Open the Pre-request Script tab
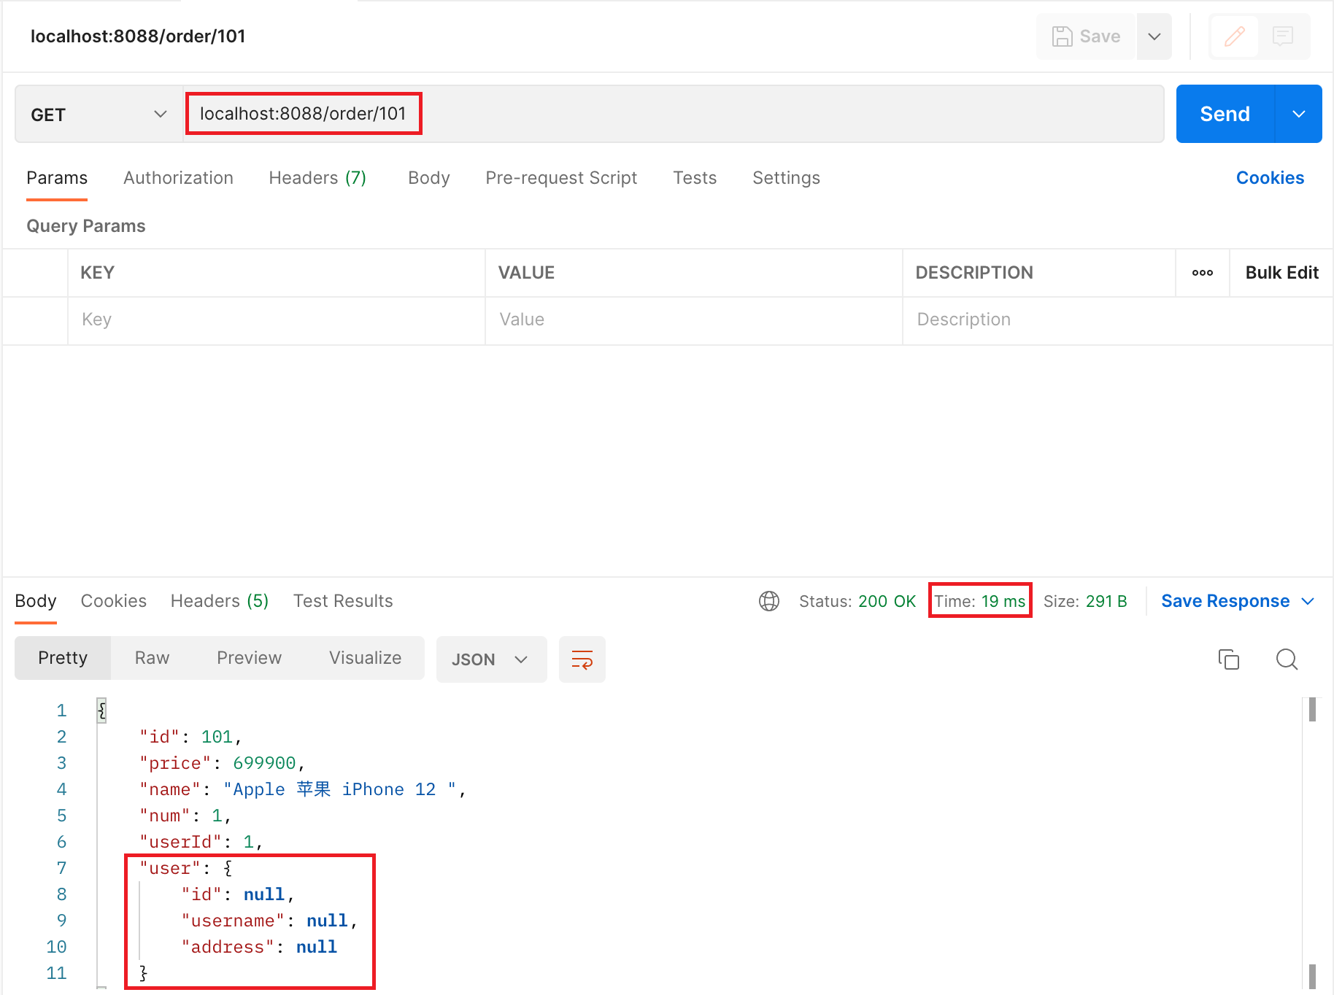 coord(561,178)
